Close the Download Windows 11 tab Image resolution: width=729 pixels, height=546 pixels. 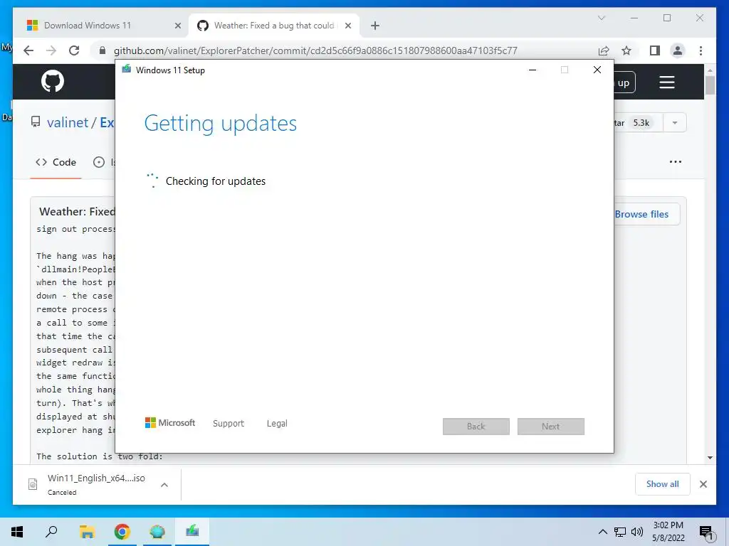coord(177,26)
